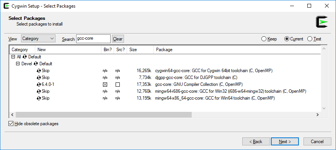The width and height of the screenshot is (336, 150).
Task: Collapse the All tree node
Action: (13, 57)
